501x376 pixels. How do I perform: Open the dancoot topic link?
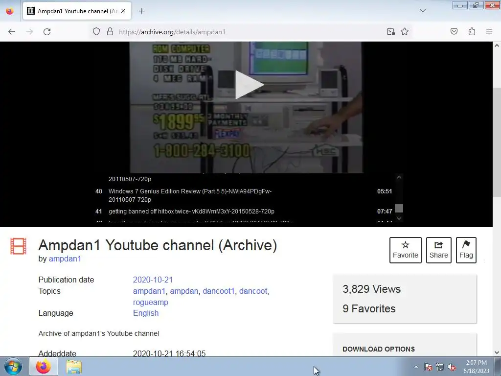click(253, 291)
